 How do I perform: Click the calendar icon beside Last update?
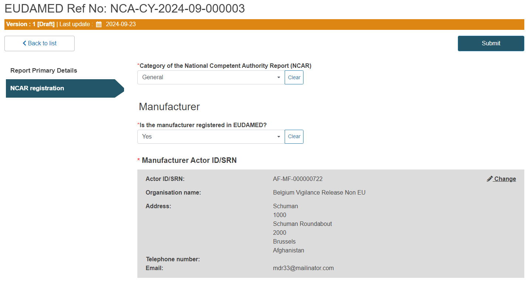click(x=99, y=24)
